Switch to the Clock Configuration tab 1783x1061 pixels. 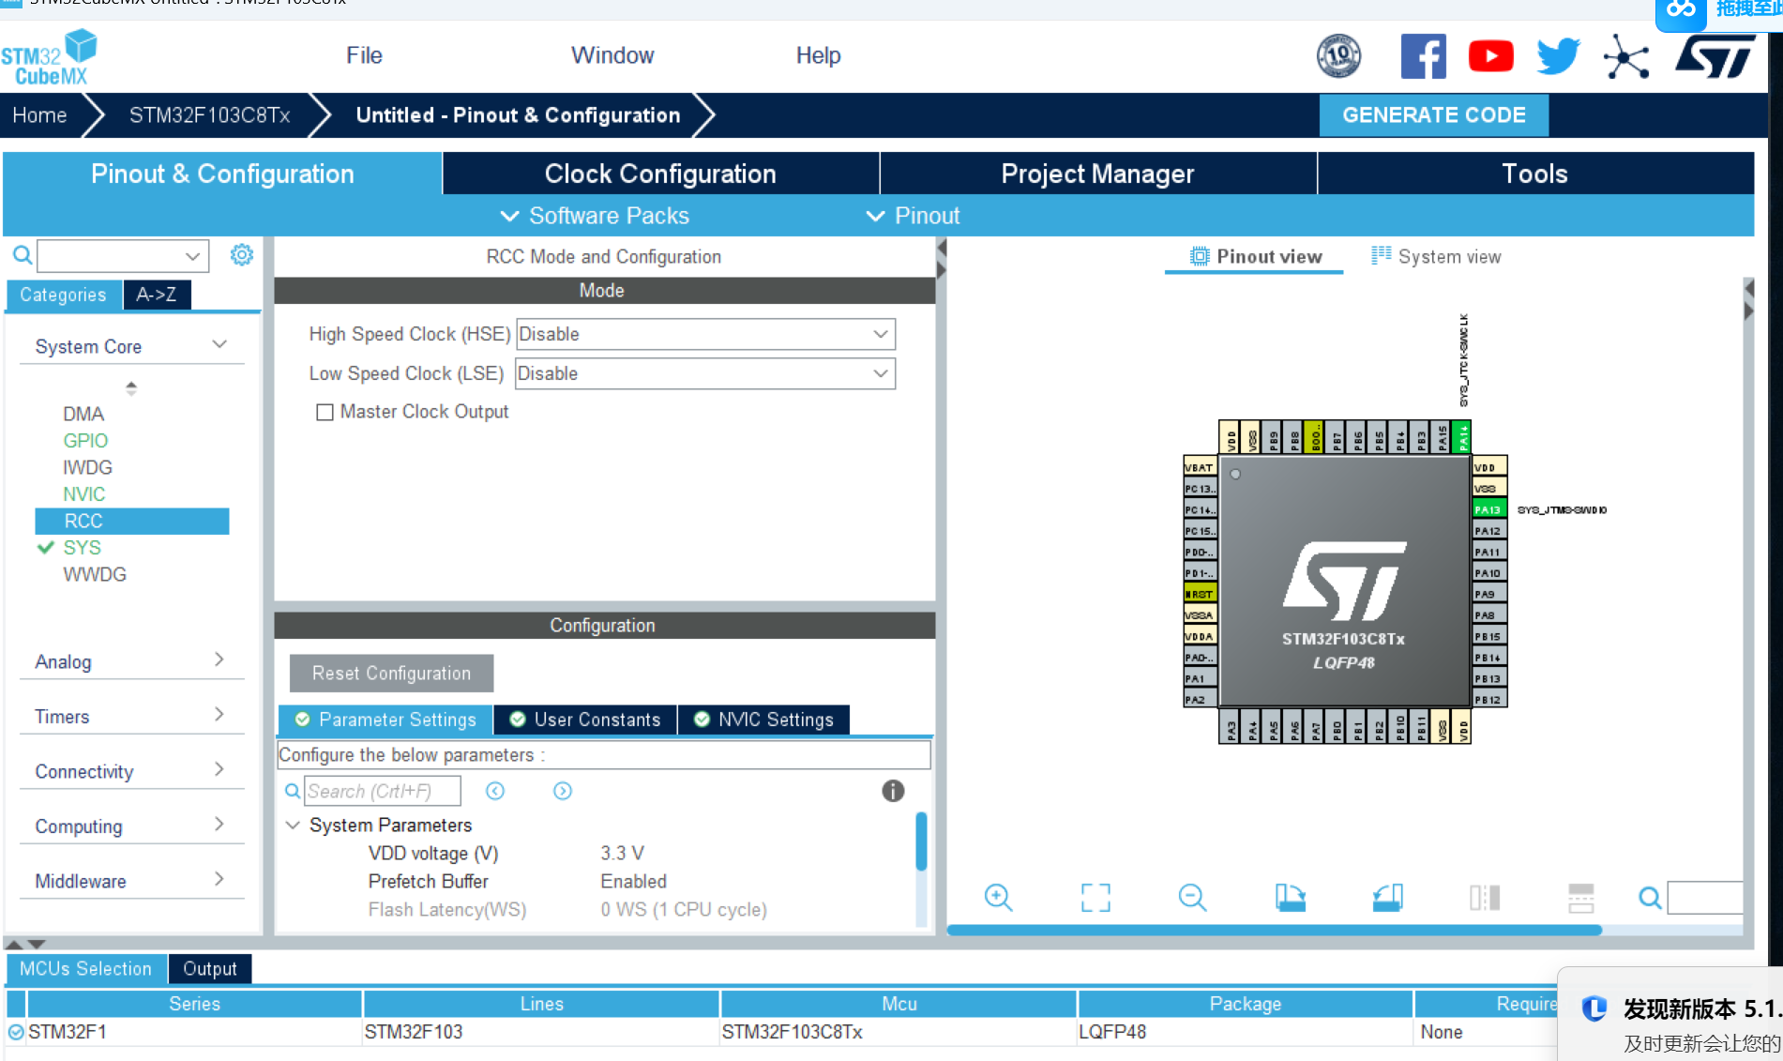[660, 174]
